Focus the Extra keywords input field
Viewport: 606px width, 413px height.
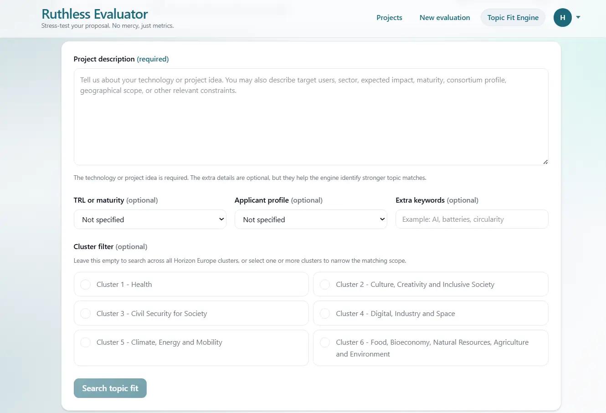(472, 219)
